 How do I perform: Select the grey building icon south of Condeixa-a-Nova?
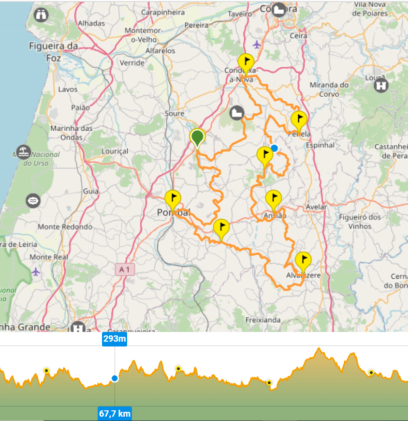pos(236,113)
